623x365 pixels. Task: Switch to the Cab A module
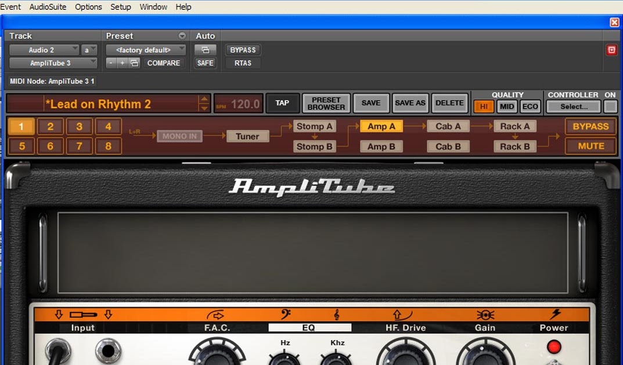(448, 126)
